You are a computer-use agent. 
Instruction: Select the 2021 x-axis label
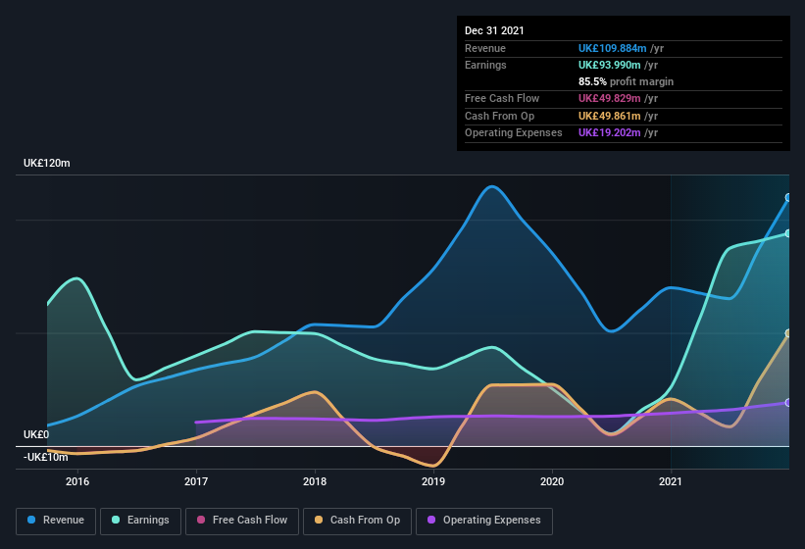[x=671, y=481]
